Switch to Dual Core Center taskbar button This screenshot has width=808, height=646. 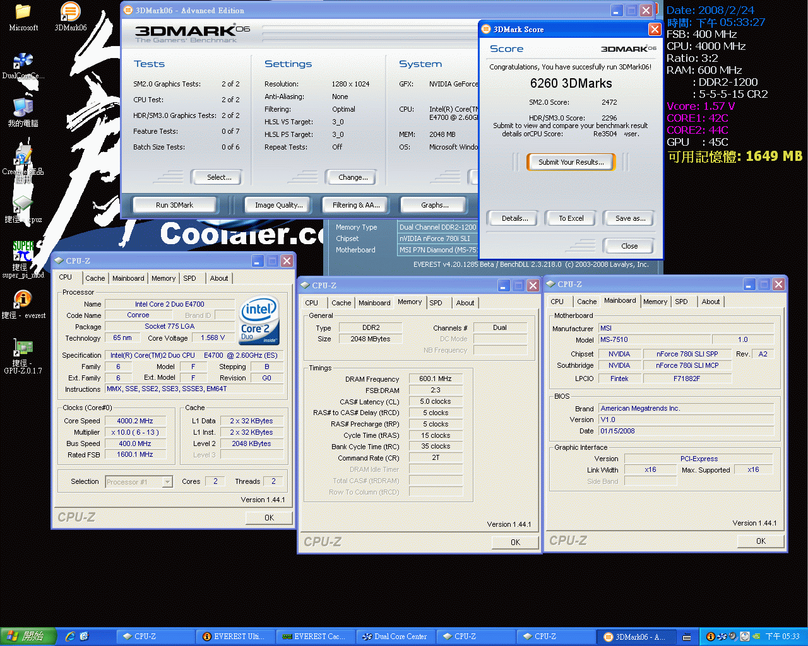pos(396,637)
